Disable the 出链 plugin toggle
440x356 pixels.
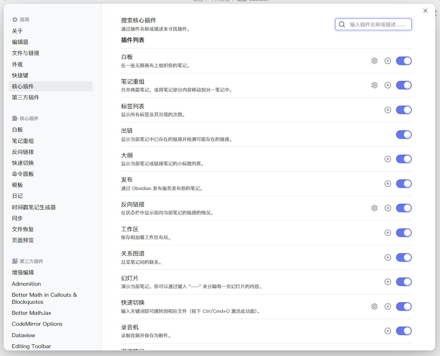click(x=403, y=135)
